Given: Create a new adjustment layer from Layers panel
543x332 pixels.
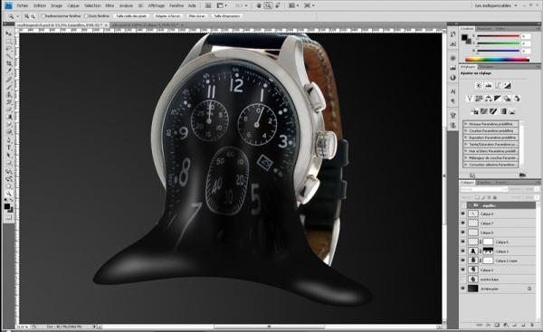Looking at the screenshot, I should [x=506, y=325].
